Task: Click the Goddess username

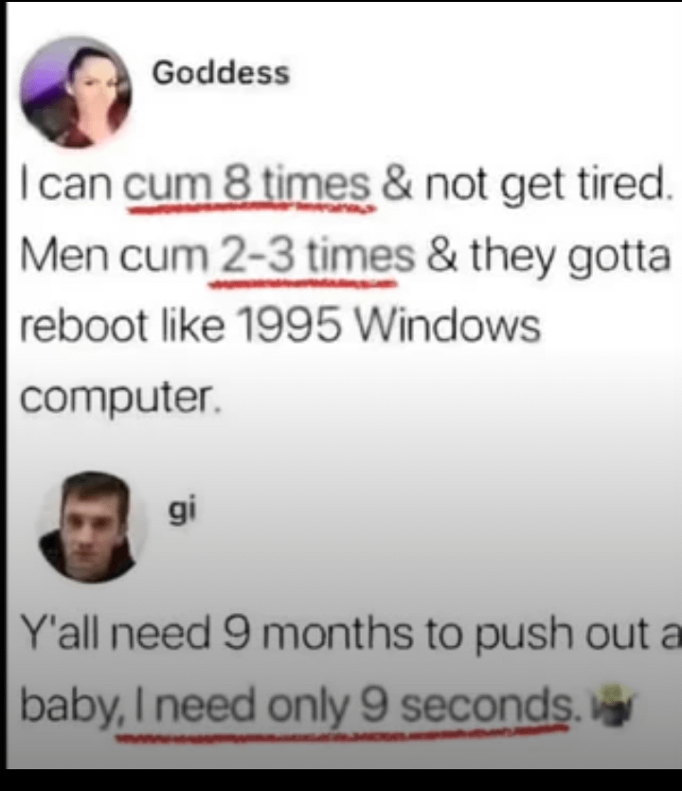Action: (x=221, y=73)
